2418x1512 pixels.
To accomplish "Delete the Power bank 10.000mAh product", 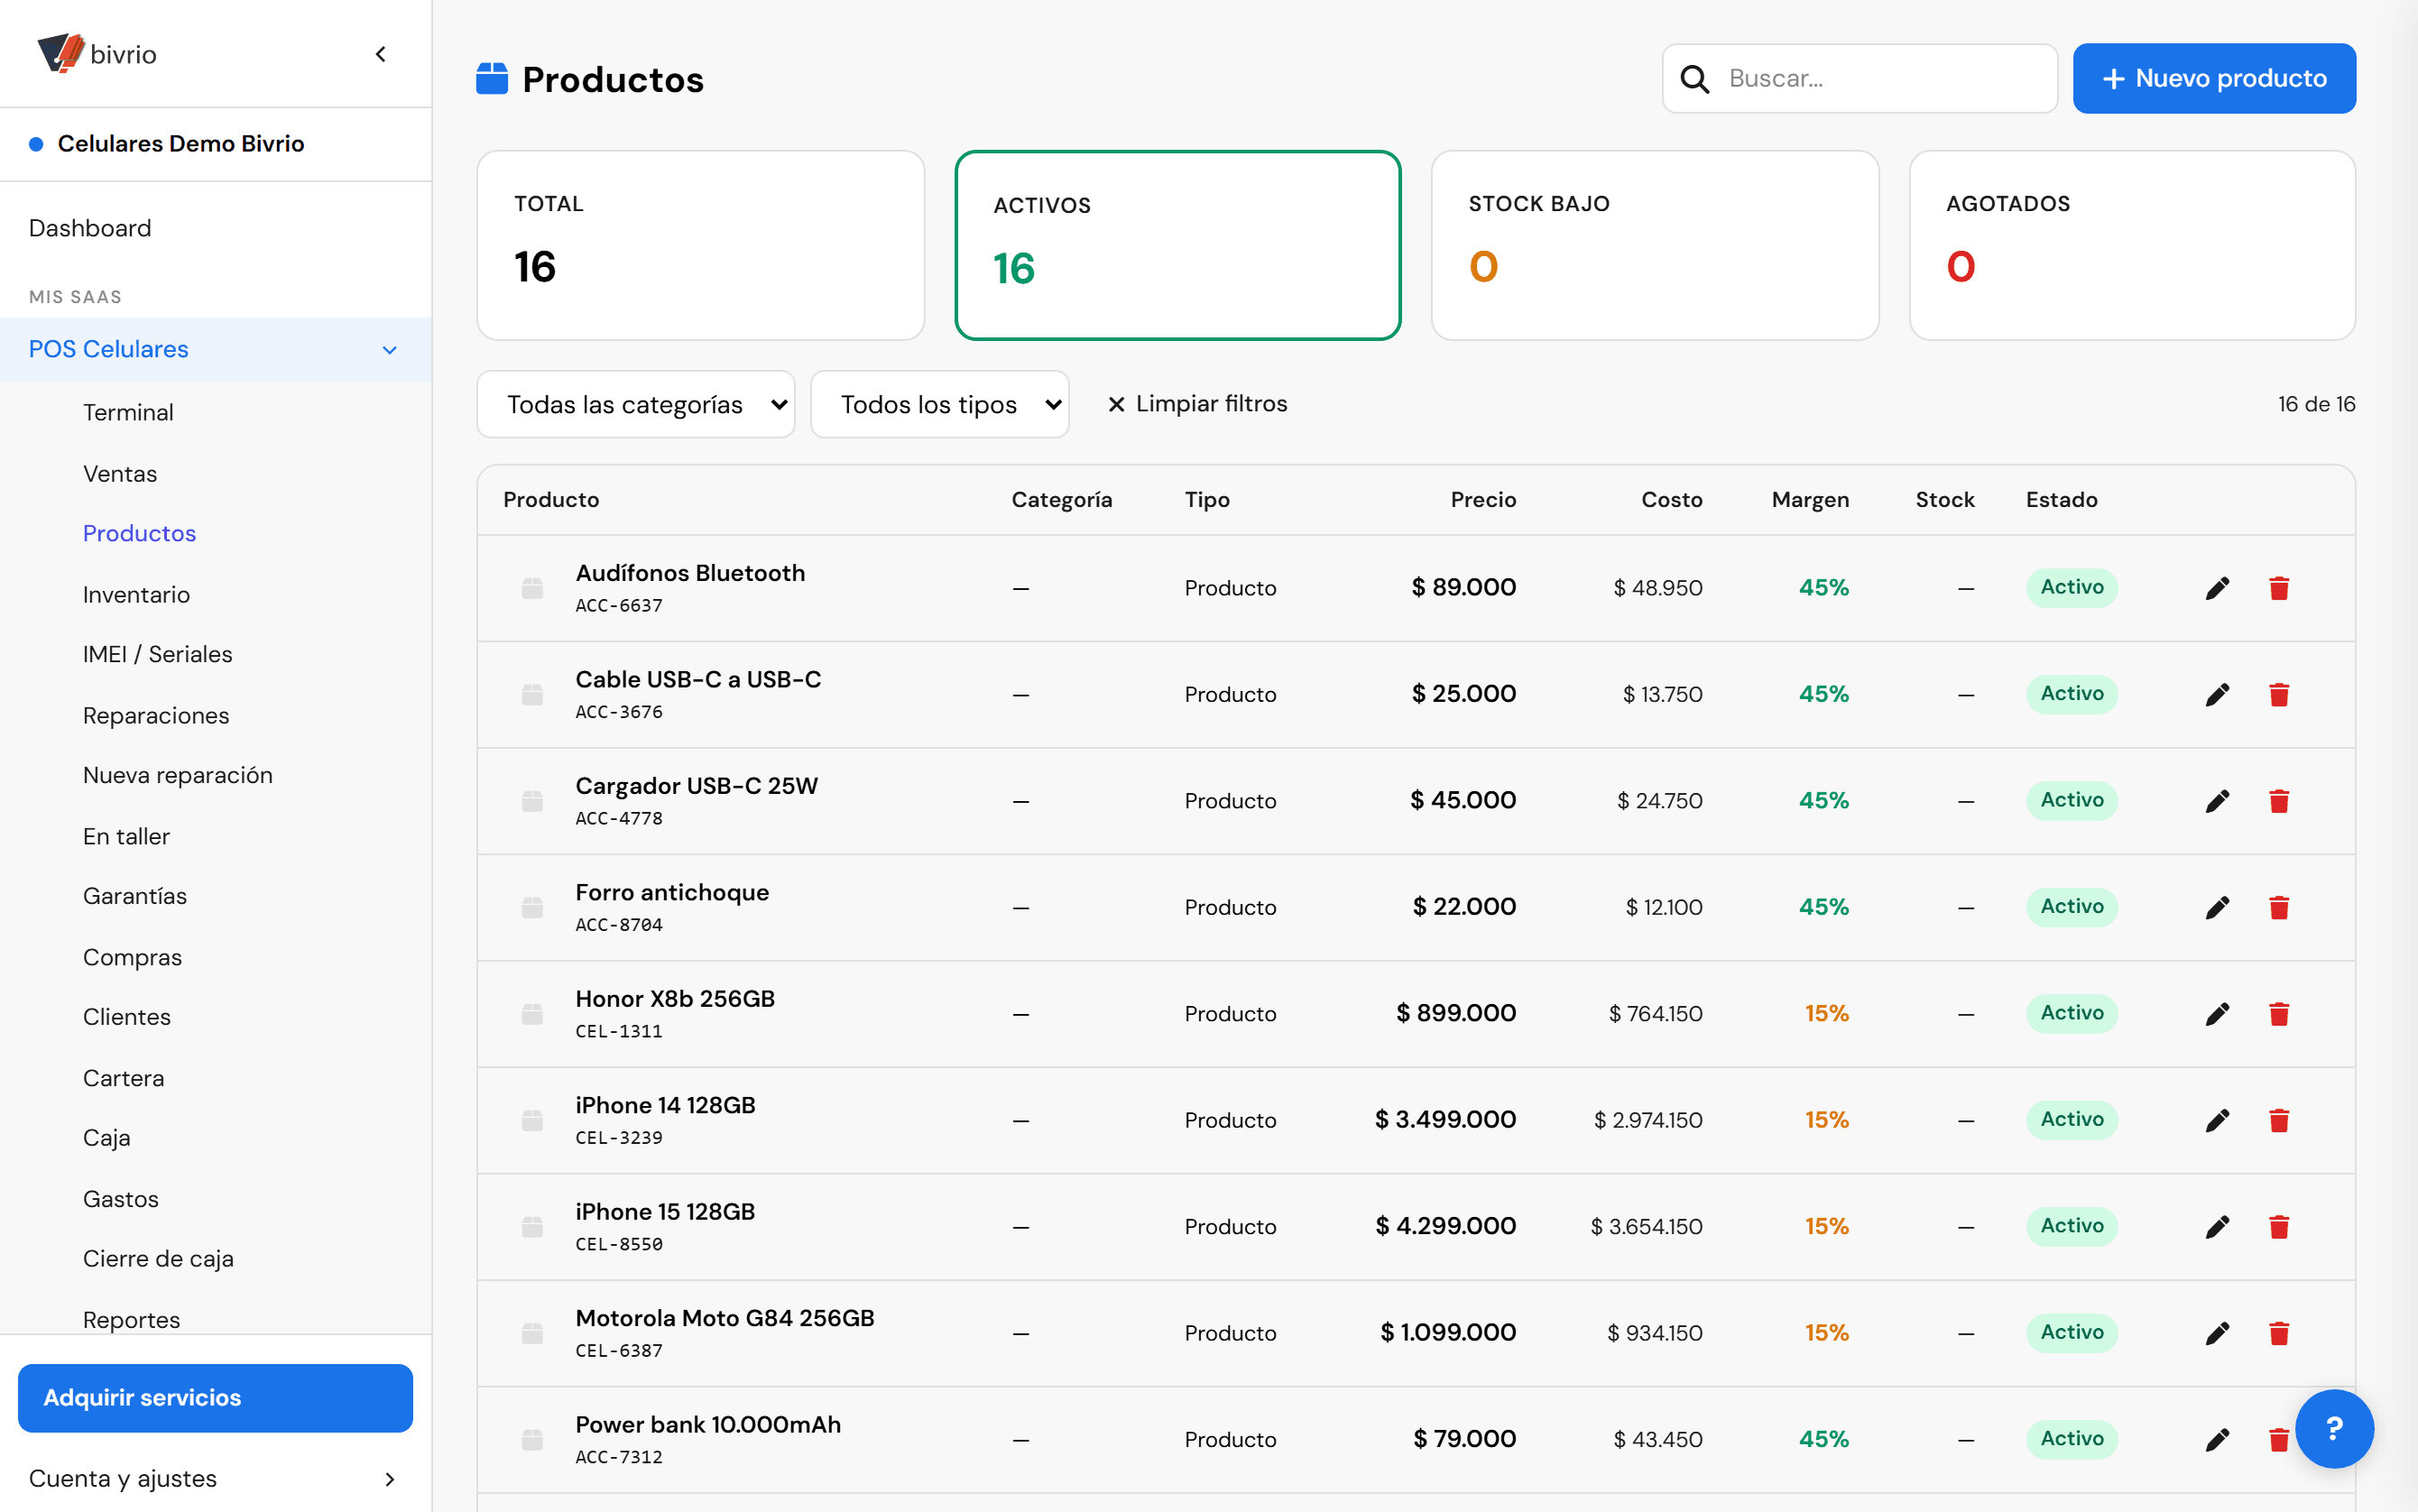I will 2279,1440.
